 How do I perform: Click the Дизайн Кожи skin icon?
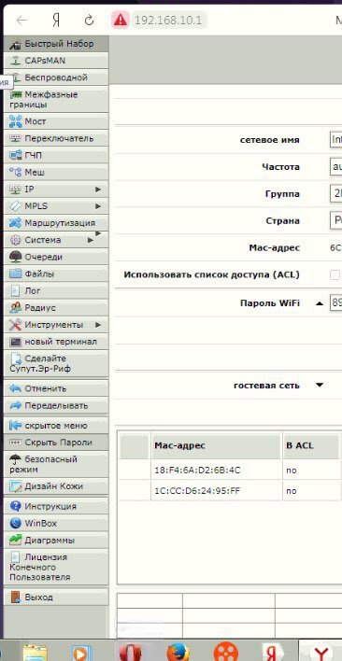(15, 486)
